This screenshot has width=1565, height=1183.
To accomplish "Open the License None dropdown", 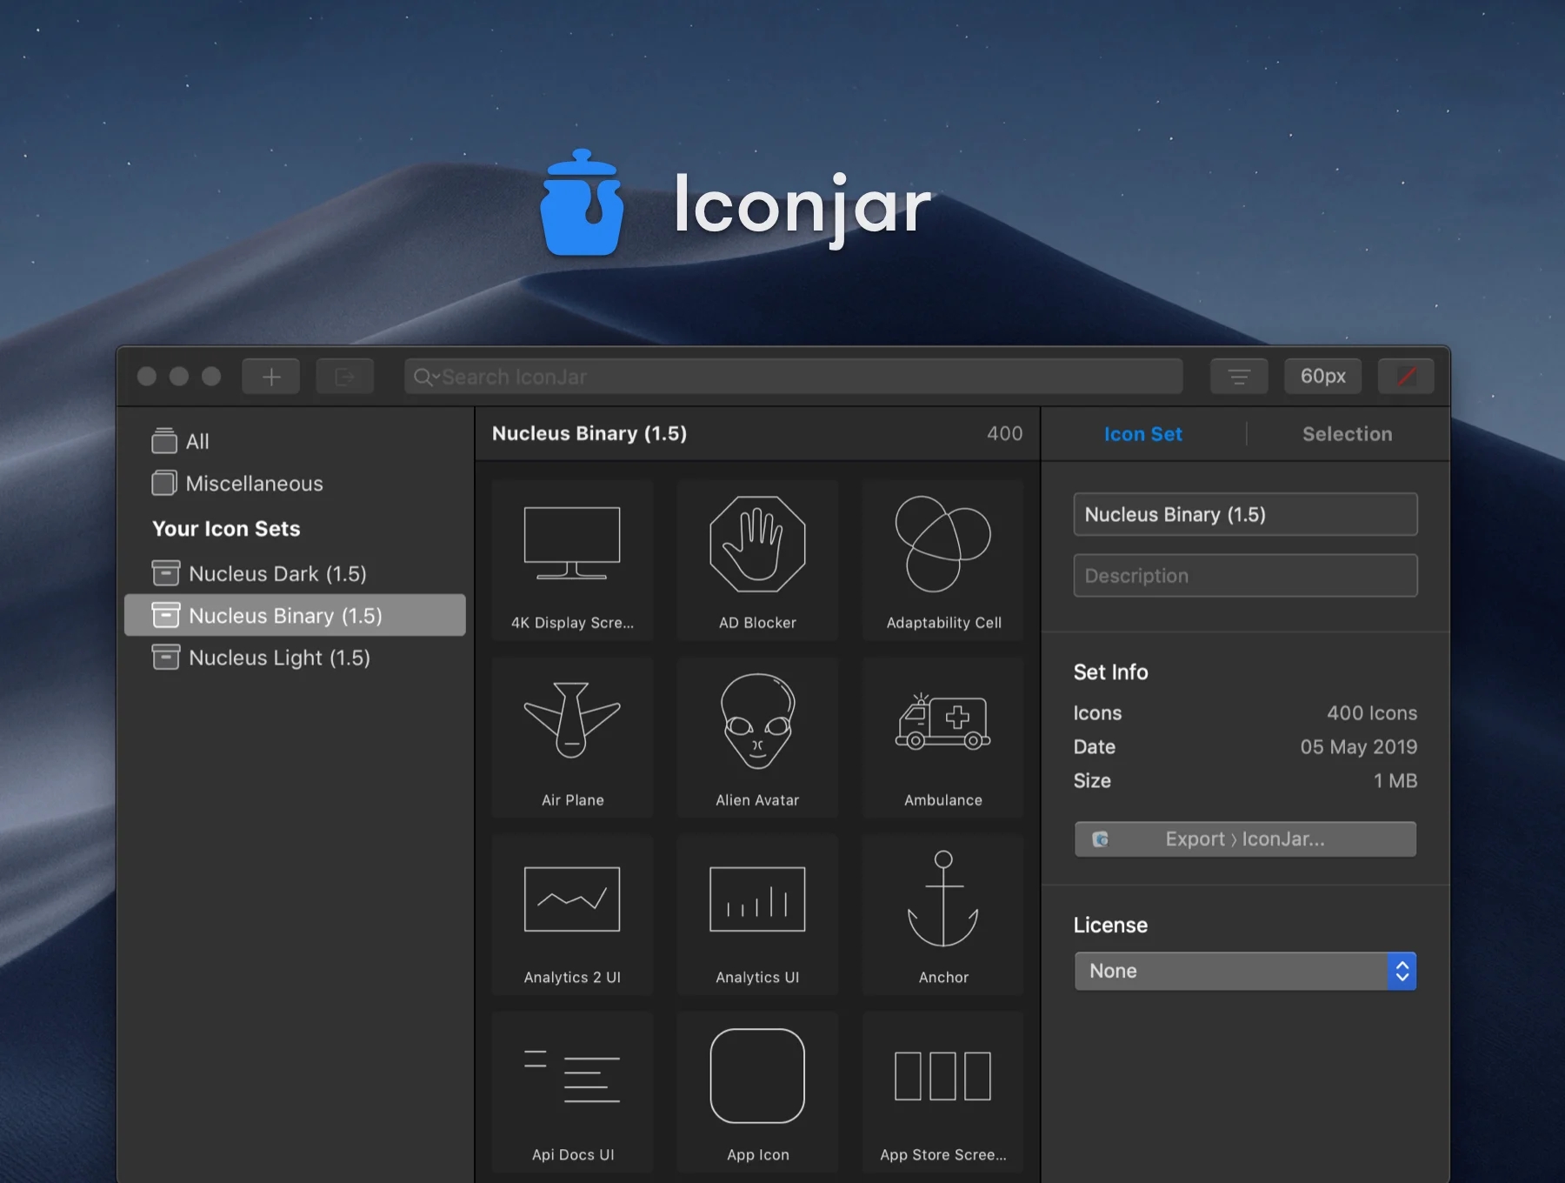I will click(x=1245, y=971).
